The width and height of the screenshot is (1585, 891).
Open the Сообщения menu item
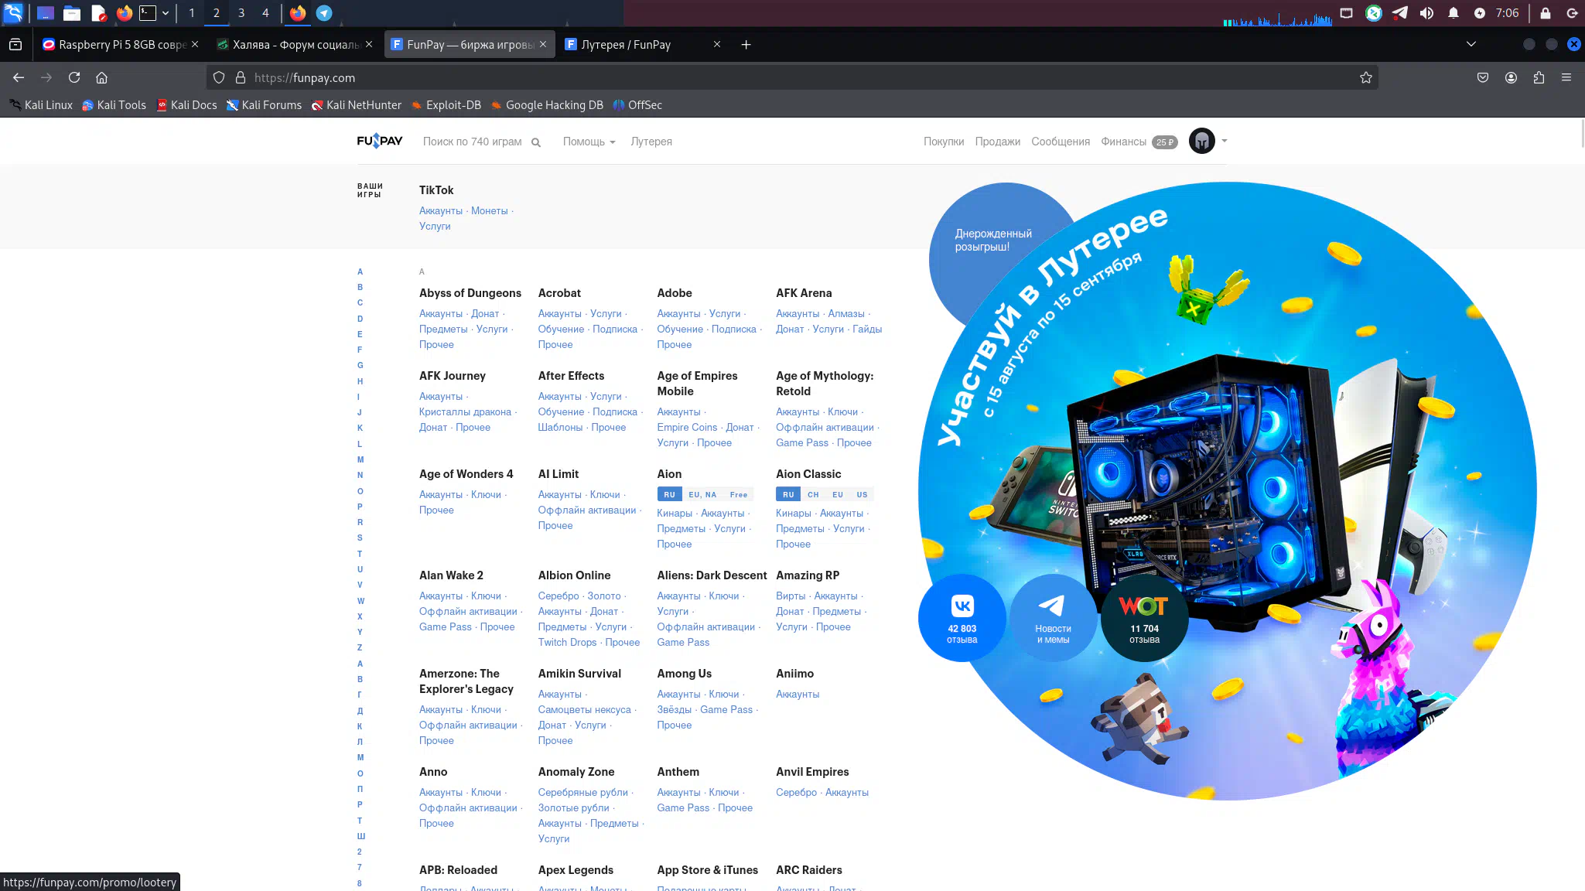(1060, 142)
